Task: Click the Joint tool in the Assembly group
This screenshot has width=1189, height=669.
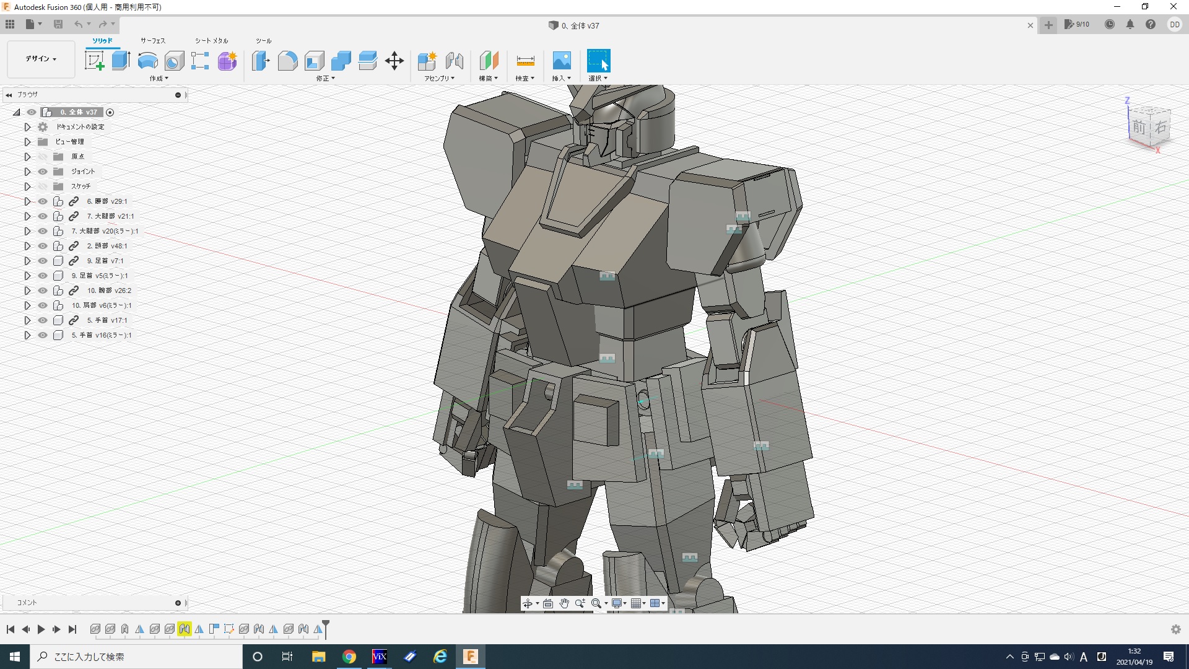Action: click(x=454, y=61)
